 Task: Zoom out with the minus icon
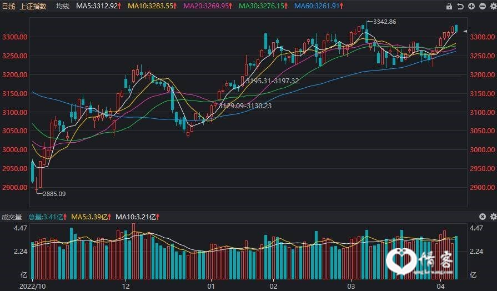pos(483,6)
